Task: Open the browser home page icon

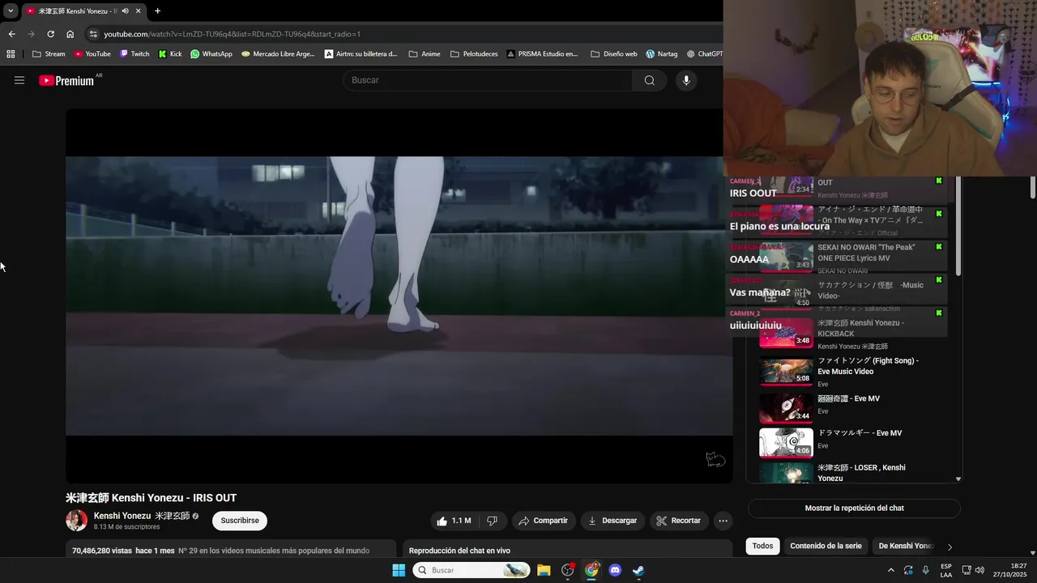Action: (x=70, y=34)
